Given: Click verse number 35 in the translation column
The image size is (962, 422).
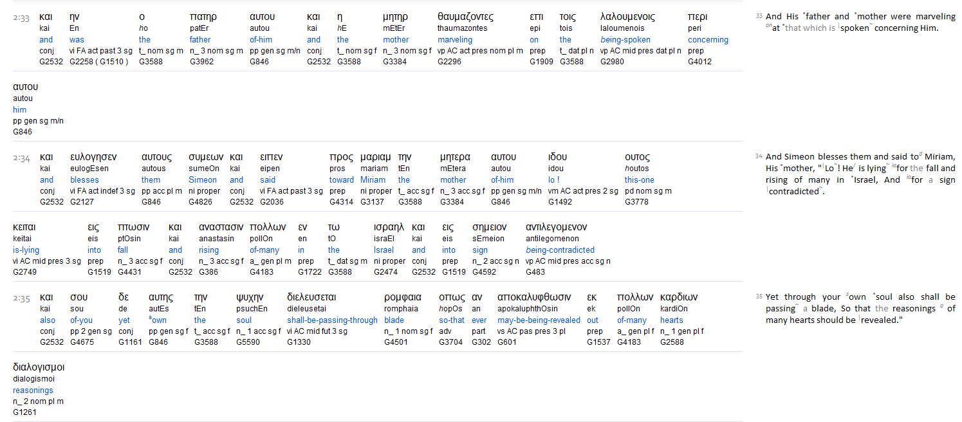Looking at the screenshot, I should [759, 297].
